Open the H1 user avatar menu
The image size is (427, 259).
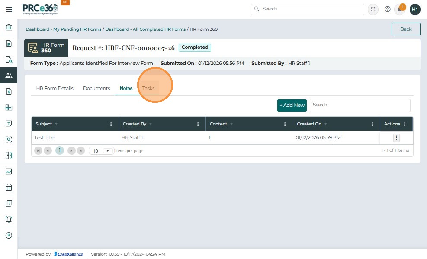click(415, 10)
